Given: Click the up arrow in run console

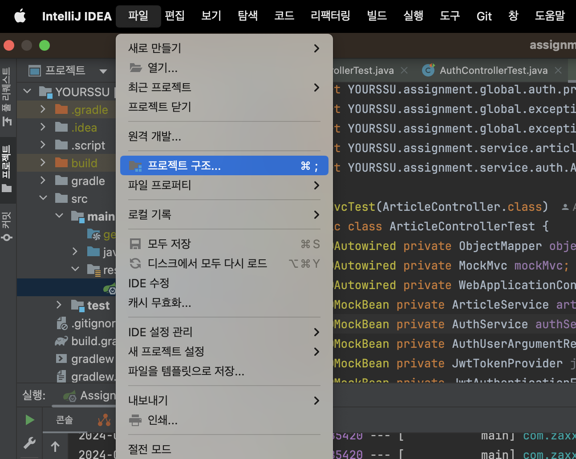Looking at the screenshot, I should (55, 446).
